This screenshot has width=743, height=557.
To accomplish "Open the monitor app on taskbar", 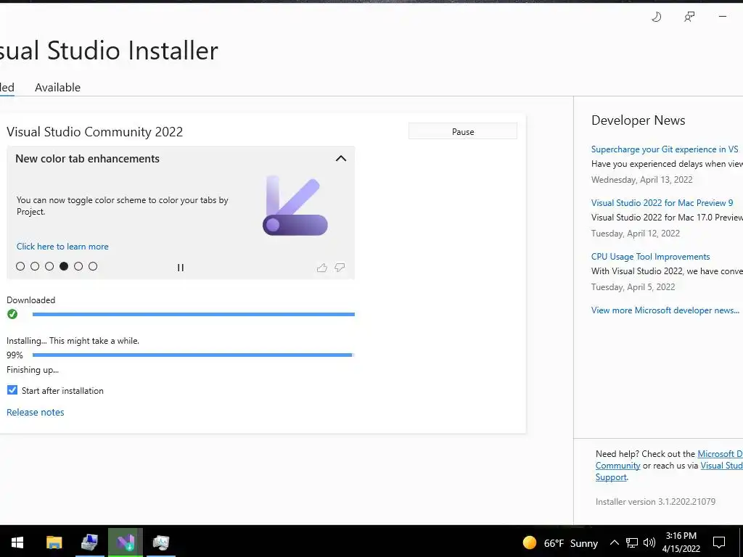I will 161,542.
